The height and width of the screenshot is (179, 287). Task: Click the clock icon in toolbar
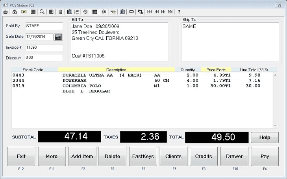click(x=85, y=12)
